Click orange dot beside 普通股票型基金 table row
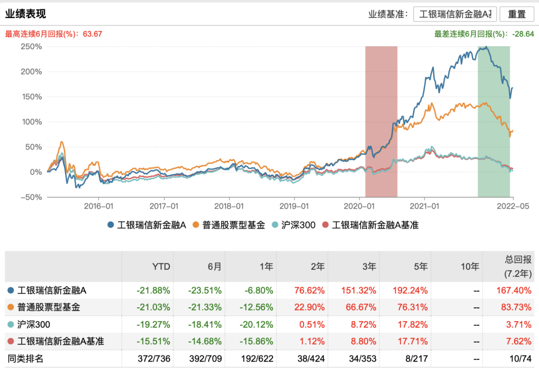 tap(11, 307)
